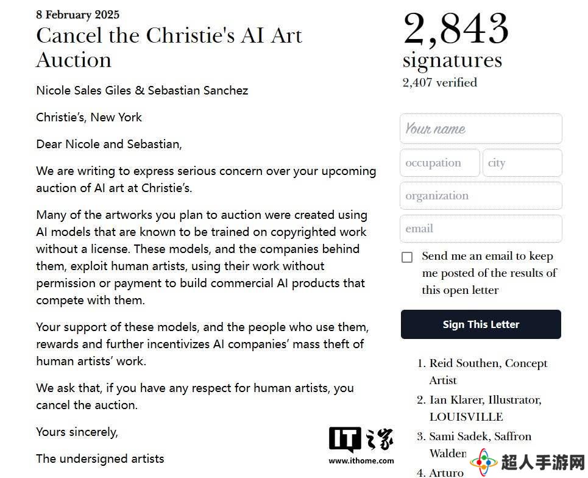Viewport: 588px width, 478px height.
Task: Select the occupation text field
Action: (440, 163)
